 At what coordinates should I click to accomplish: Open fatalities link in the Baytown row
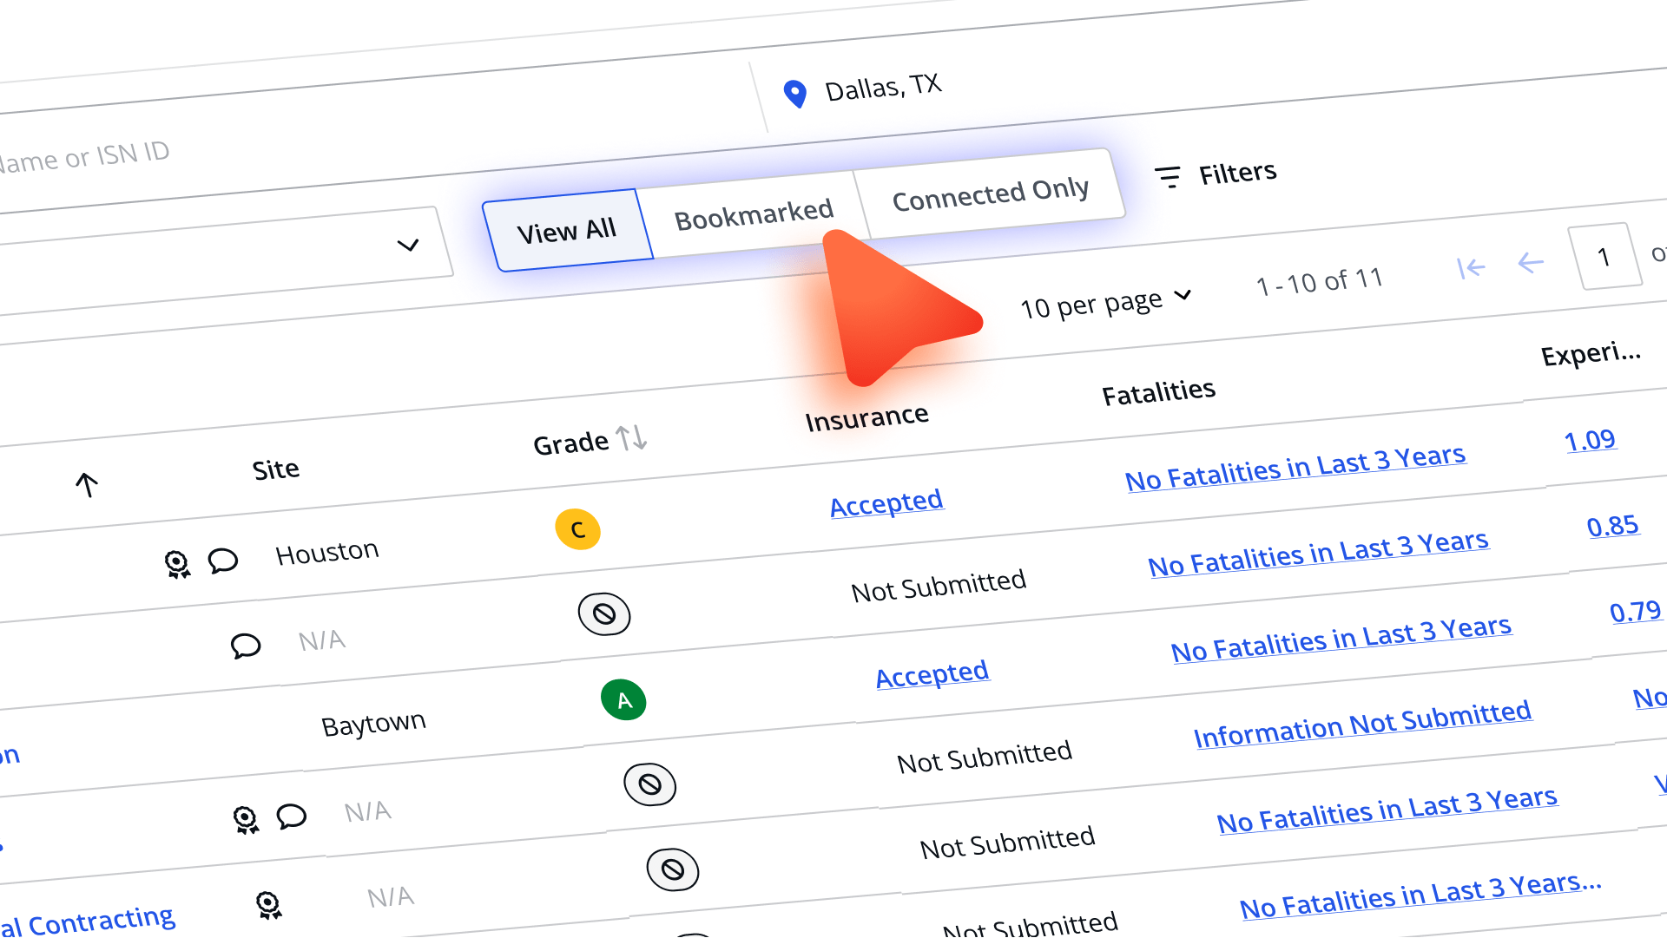click(1341, 639)
